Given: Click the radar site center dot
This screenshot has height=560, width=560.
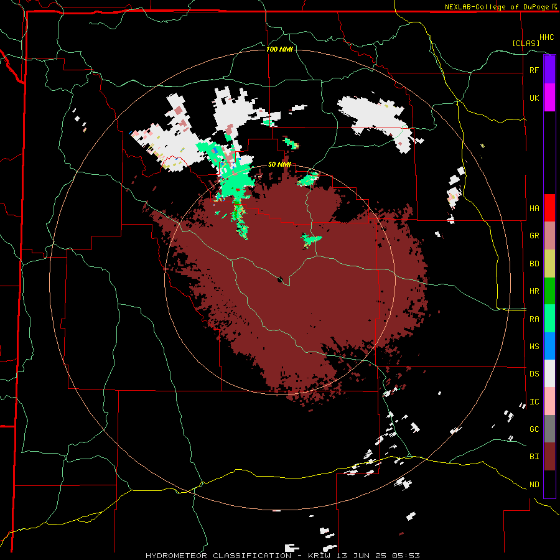Looking at the screenshot, I should tap(280, 279).
